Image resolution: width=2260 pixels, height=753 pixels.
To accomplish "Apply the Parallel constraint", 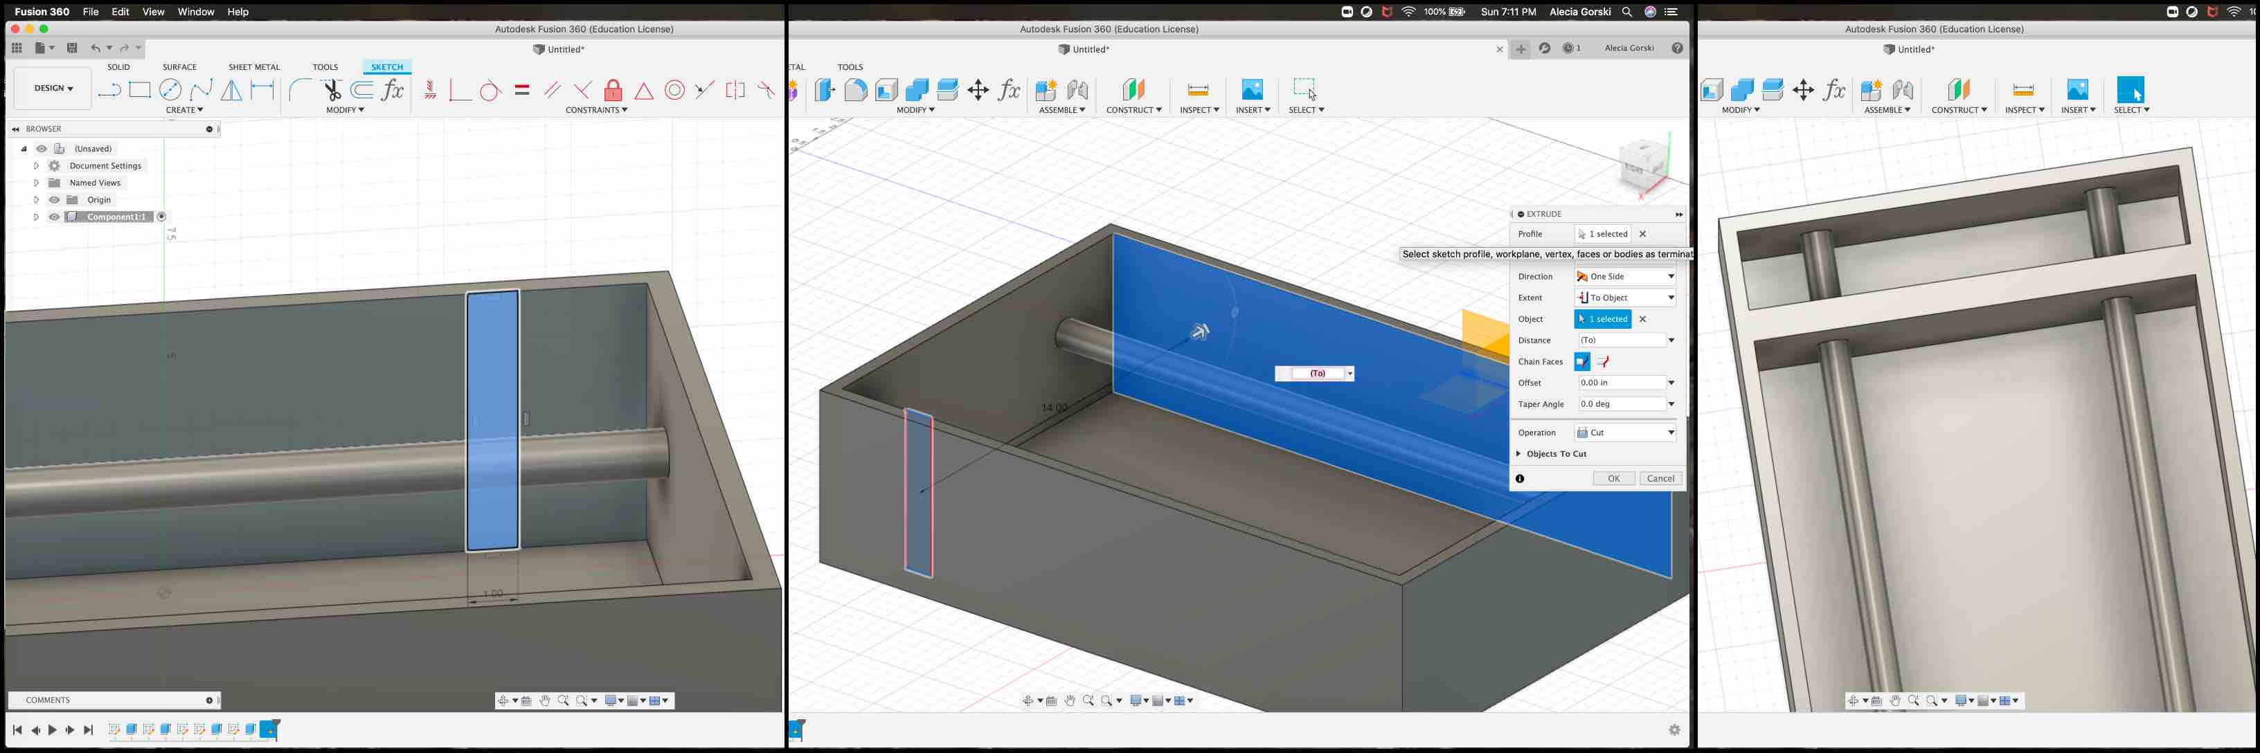I will [552, 89].
